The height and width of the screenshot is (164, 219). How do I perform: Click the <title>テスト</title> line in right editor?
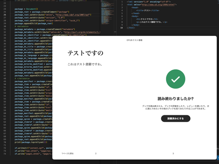148,11
